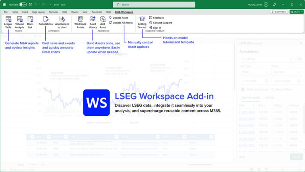Switch to the Formulas ribbon tab
Image resolution: width=305 pixels, height=172 pixels.
53,12
